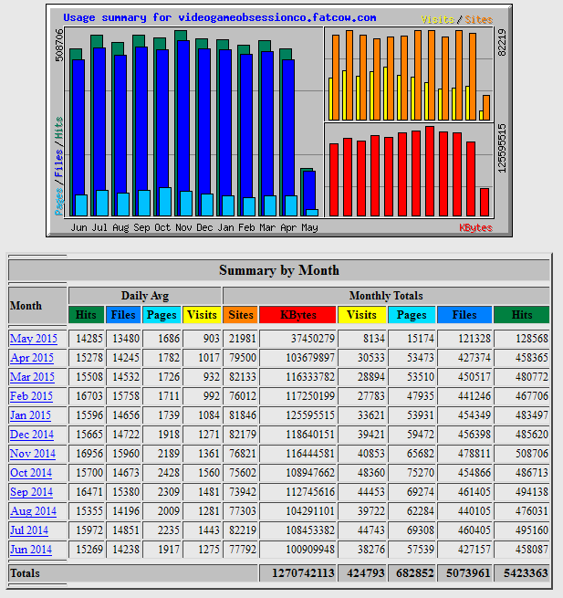The image size is (563, 598).
Task: Open the May 2015 monthly report
Action: (34, 339)
